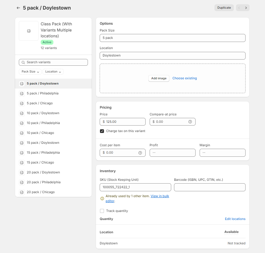Click the Add image button
This screenshot has width=265, height=253.
click(159, 78)
